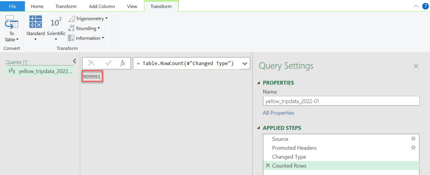
Task: Click the 123 number type icon on query
Action: tap(12, 71)
